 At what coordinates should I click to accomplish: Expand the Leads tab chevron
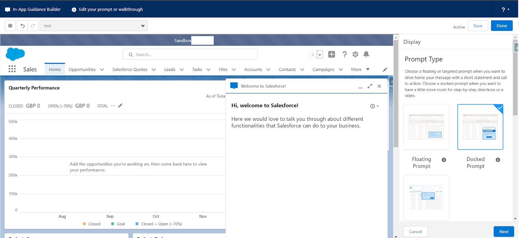[x=182, y=70]
